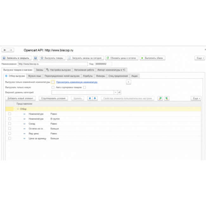
Task: Check the 'Склад' filter row checkbox
Action: 10,124
